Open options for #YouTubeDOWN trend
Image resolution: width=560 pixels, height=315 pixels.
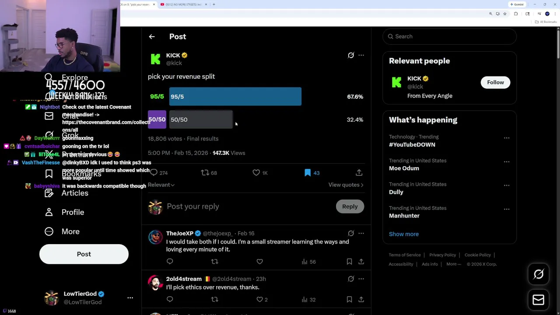pos(507,138)
